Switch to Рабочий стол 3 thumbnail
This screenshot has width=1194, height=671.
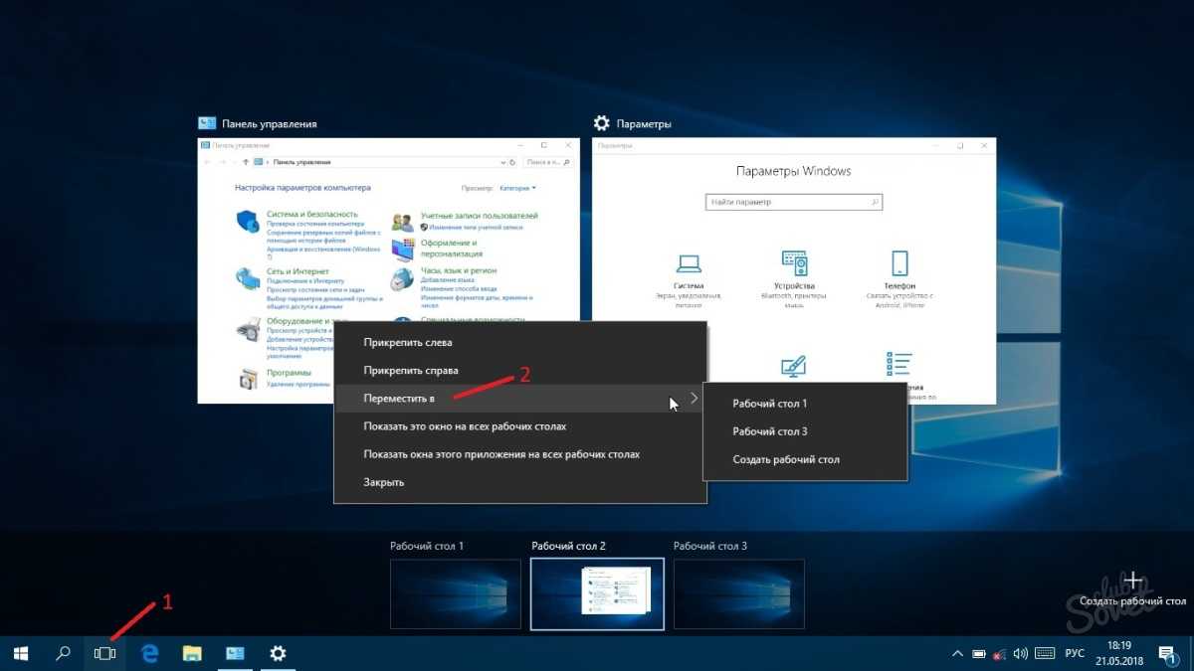click(x=738, y=593)
